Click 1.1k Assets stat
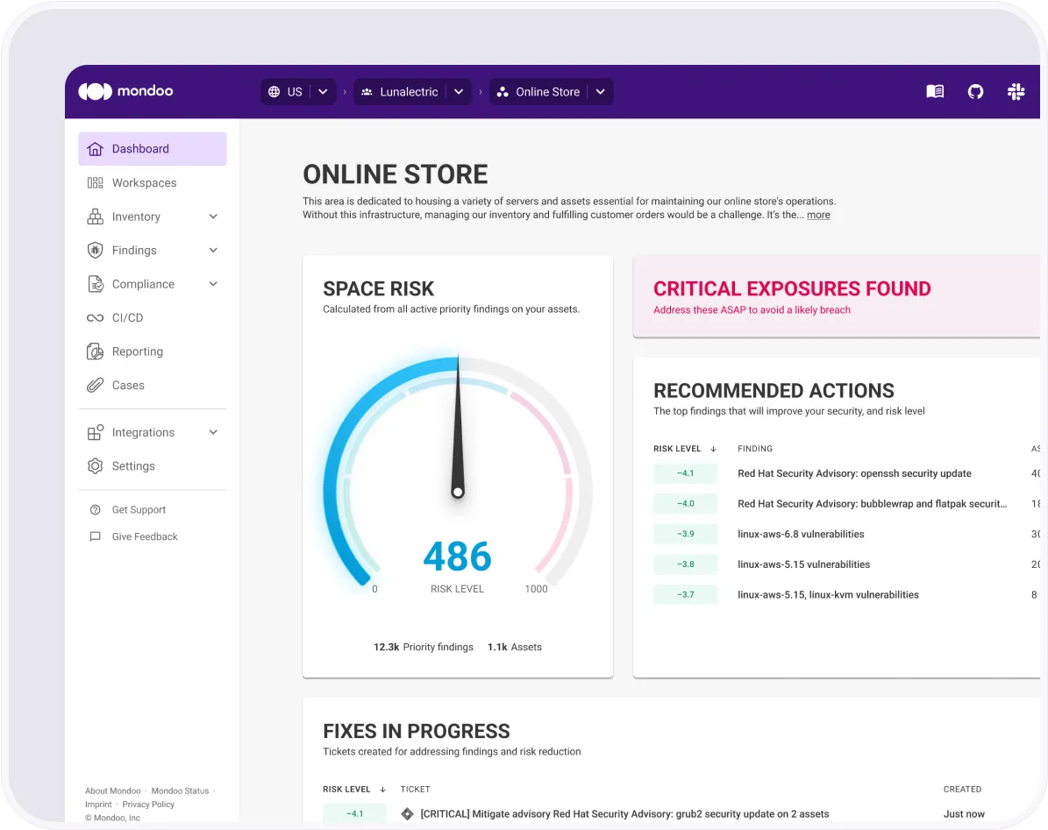The height and width of the screenshot is (830, 1048). [x=515, y=647]
